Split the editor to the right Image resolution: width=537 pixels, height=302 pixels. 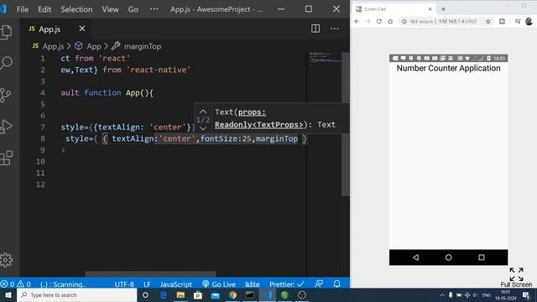[315, 29]
